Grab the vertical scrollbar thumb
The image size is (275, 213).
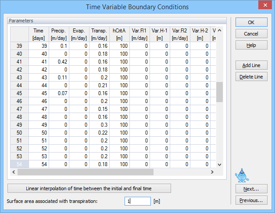click(219, 92)
